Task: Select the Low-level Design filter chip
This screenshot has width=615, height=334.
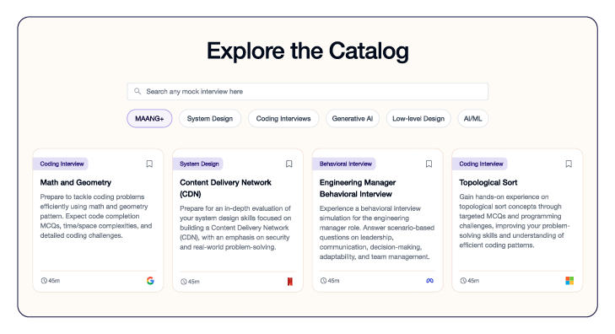Action: 418,118
